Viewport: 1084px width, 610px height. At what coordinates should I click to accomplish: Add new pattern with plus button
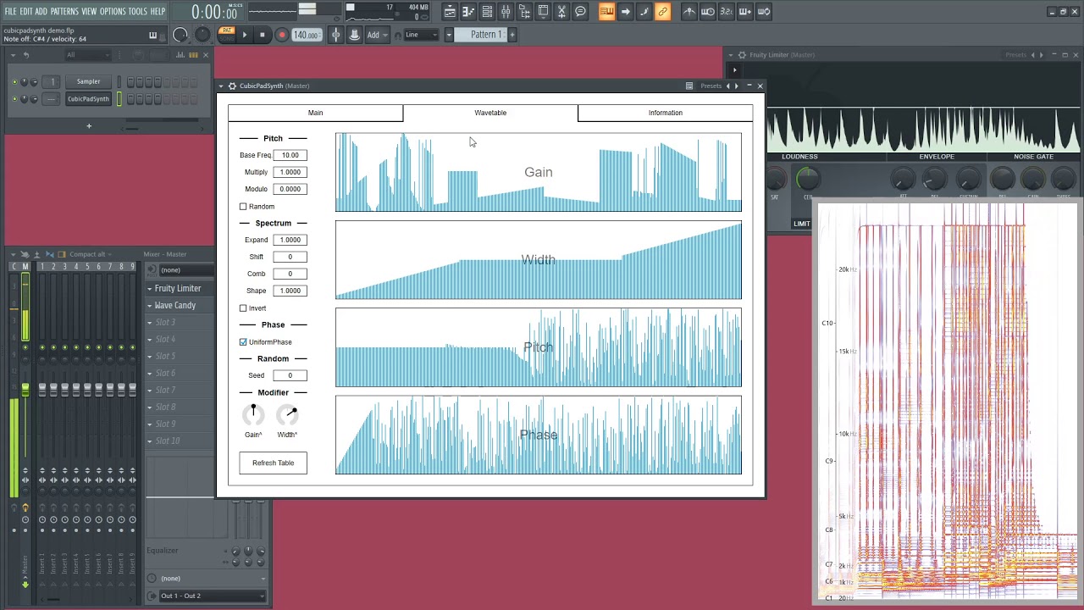(x=512, y=35)
